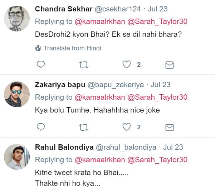This screenshot has height=189, width=215.
Task: Open Jul 23 timestamp on Rahul's tweet
Action: (x=173, y=147)
